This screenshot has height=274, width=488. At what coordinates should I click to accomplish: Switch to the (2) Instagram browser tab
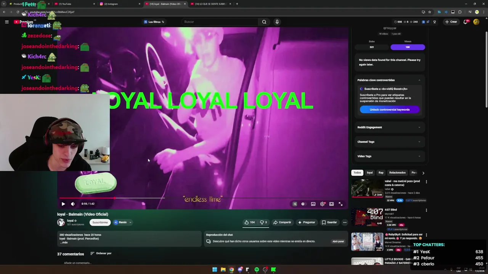click(119, 4)
